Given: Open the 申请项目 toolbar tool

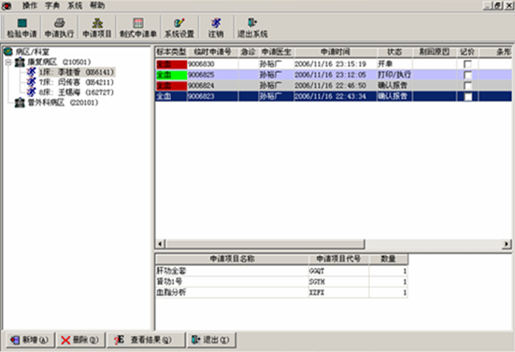Looking at the screenshot, I should point(97,28).
